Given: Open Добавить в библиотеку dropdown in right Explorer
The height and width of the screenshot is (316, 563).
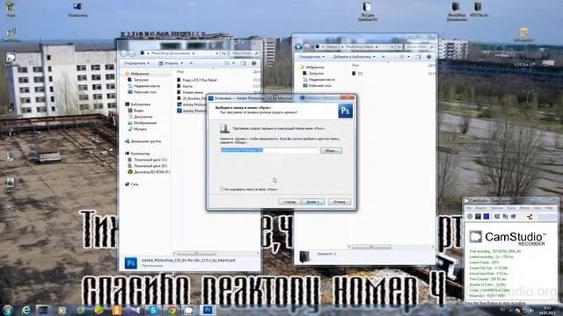Looking at the screenshot, I should coord(354,56).
